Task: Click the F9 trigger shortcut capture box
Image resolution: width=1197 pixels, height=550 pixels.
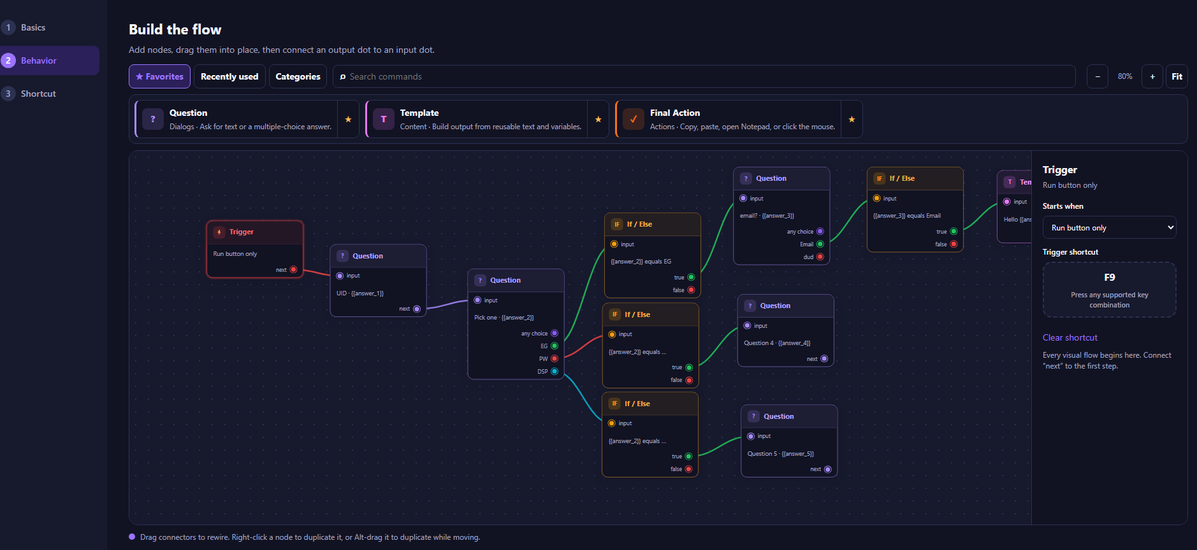Action: coord(1109,290)
